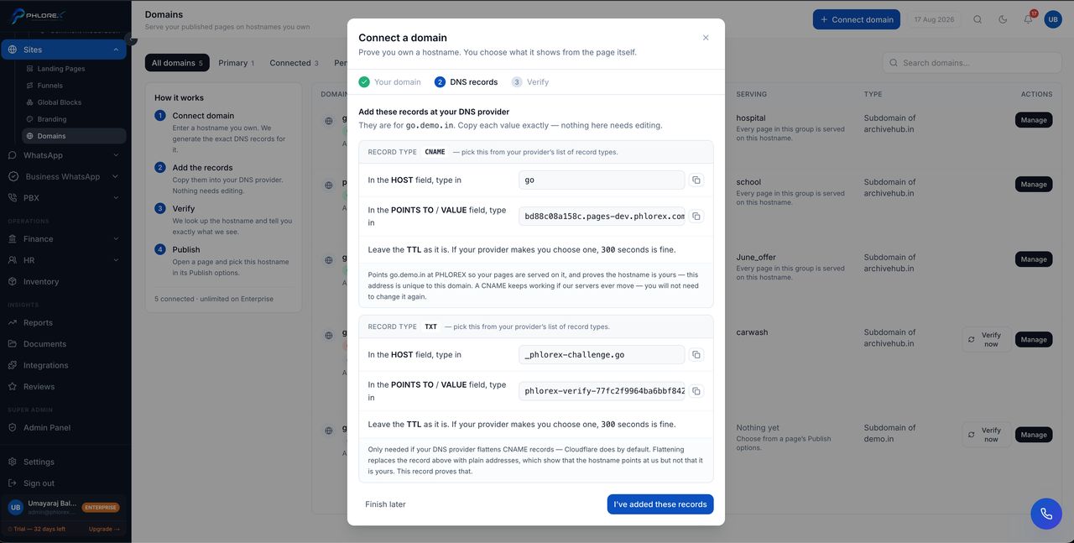
Task: Open Branding under Sites
Action: coord(52,119)
